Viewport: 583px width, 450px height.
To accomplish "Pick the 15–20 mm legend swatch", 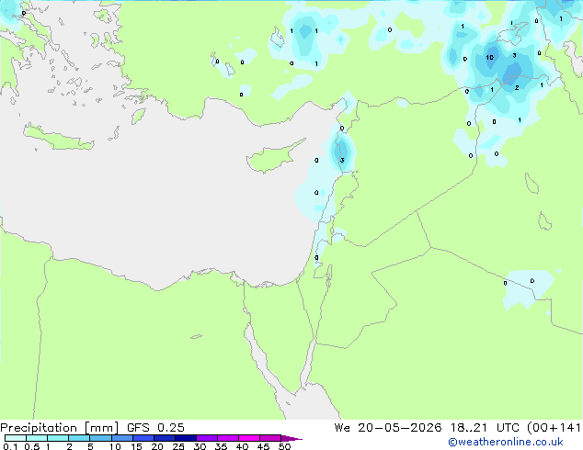I will tap(143, 438).
